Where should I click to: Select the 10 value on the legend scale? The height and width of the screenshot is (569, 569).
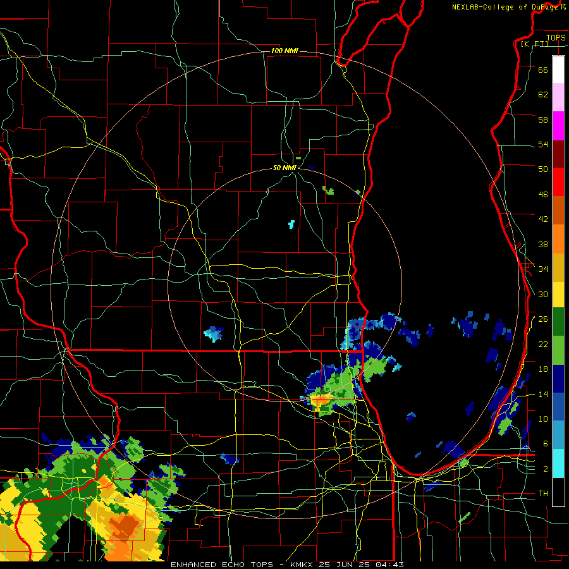[x=543, y=419]
